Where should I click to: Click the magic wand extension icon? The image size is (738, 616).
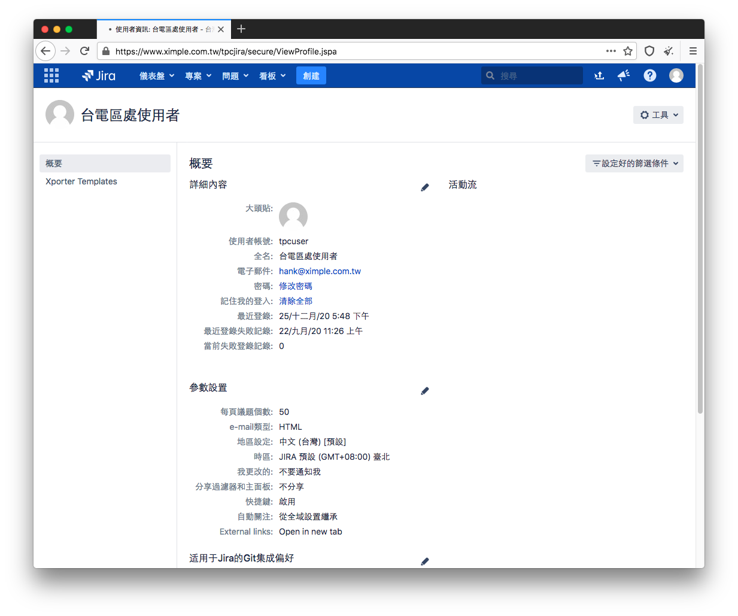(x=669, y=51)
